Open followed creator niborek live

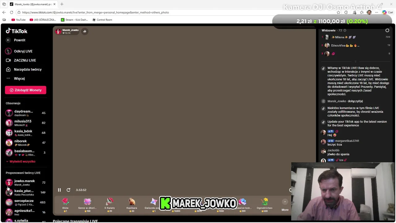[x=25, y=143]
